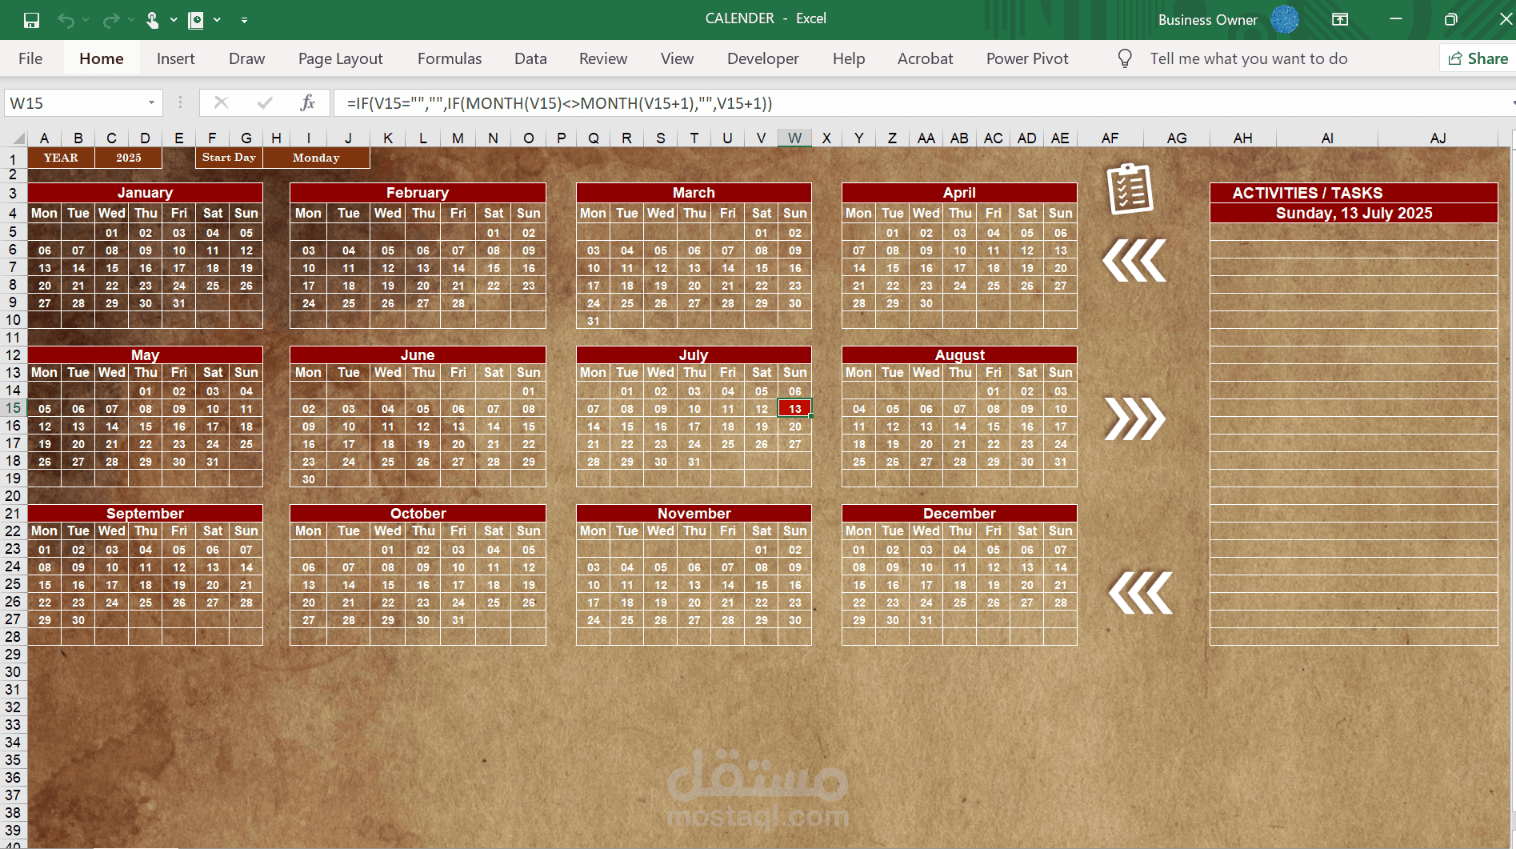Switch to the Formulas tab
1516x849 pixels.
point(450,58)
